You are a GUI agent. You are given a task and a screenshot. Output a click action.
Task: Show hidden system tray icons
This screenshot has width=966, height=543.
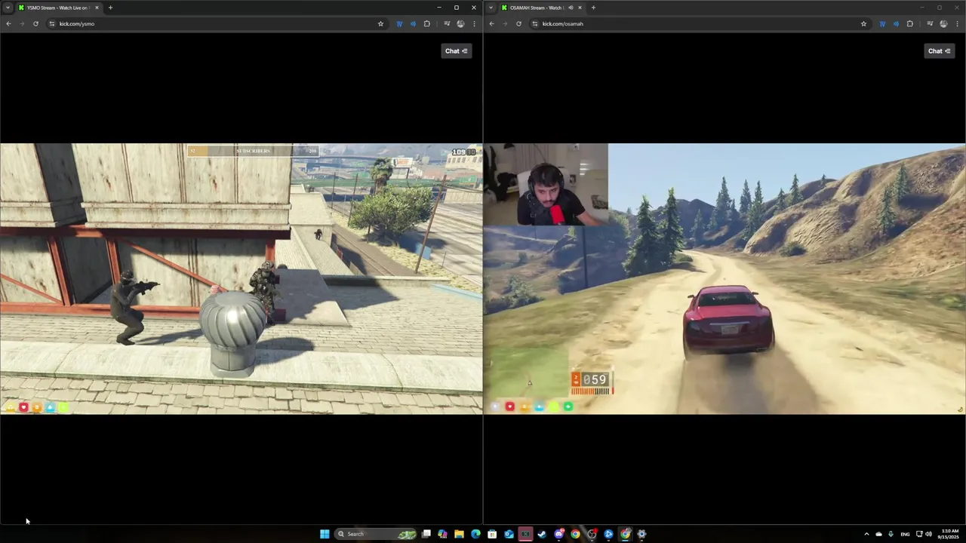866,534
